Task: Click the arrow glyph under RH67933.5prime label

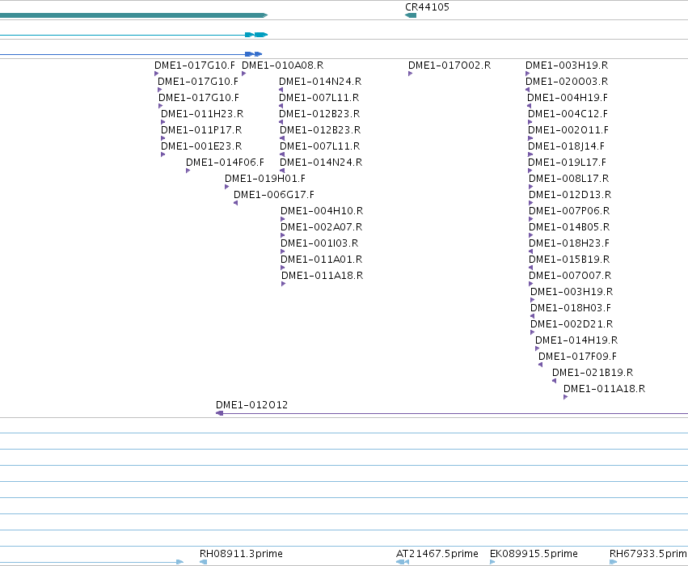Action: [614, 562]
